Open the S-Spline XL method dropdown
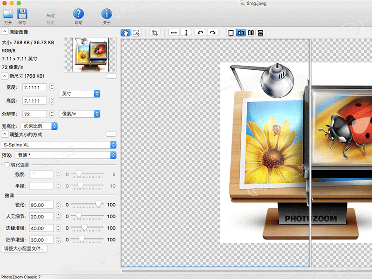The height and width of the screenshot is (279, 372). [59, 145]
